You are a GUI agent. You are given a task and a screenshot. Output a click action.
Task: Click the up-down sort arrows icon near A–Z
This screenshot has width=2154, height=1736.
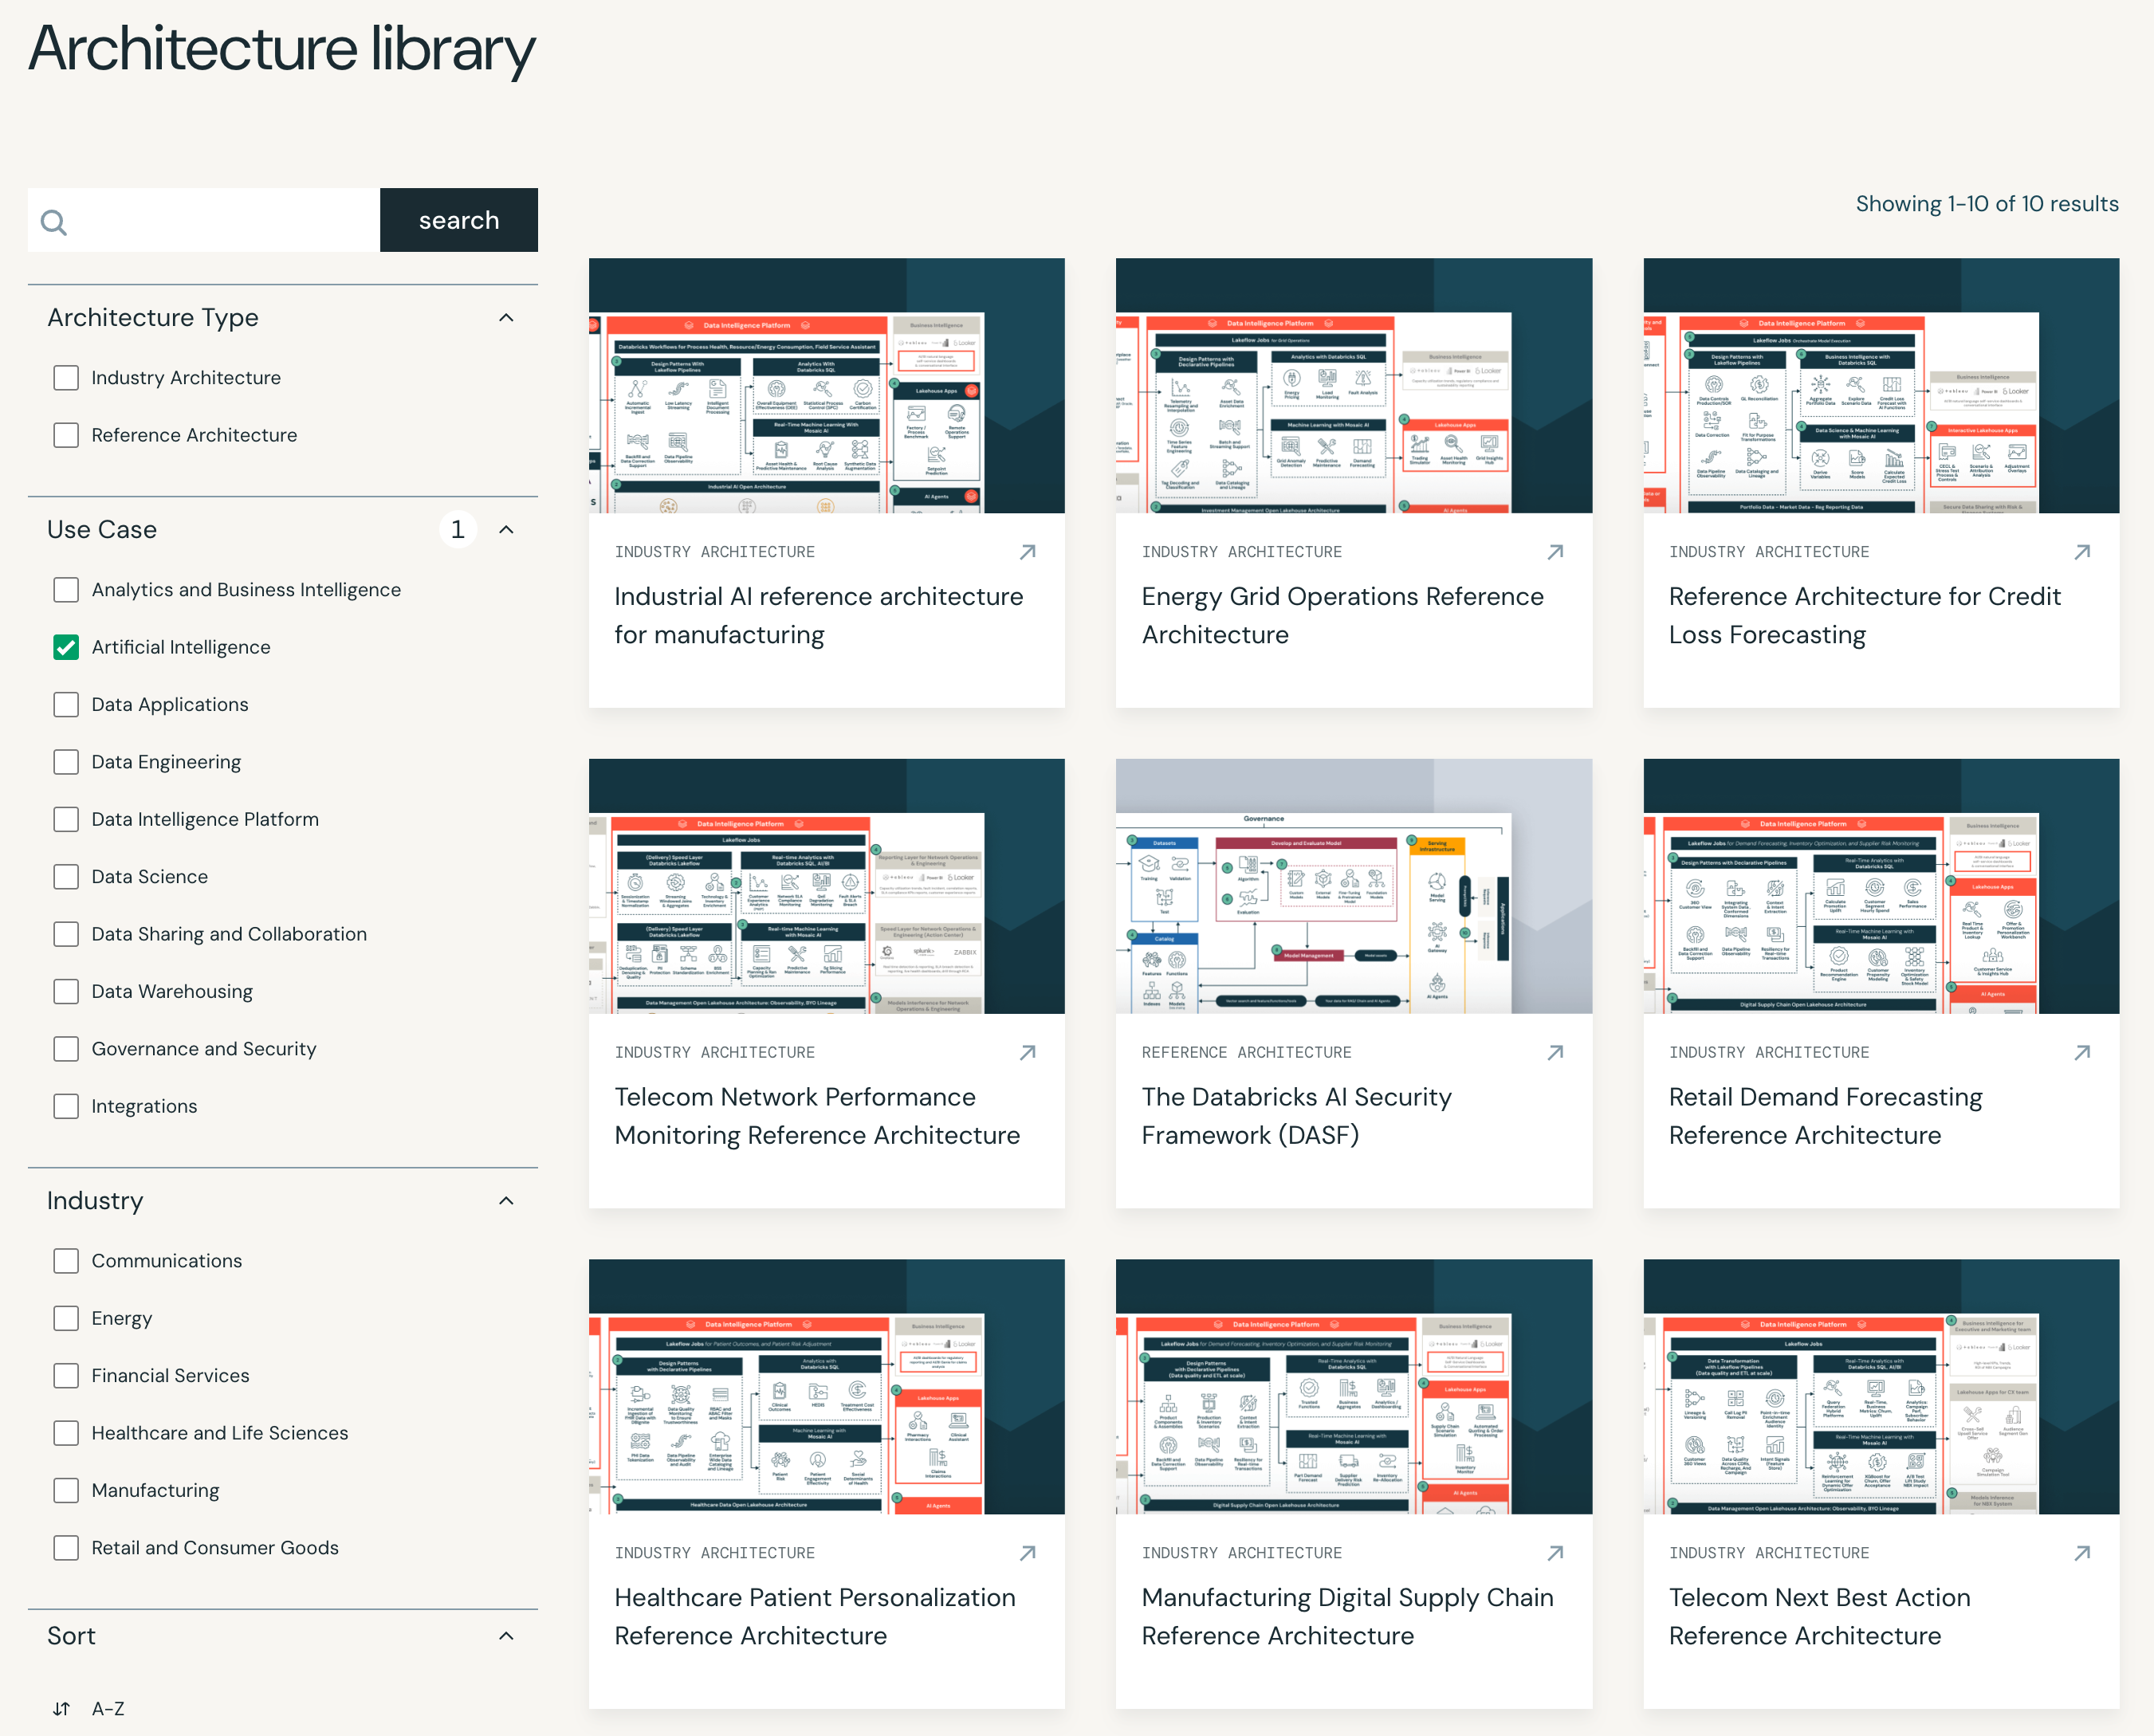(x=62, y=1708)
